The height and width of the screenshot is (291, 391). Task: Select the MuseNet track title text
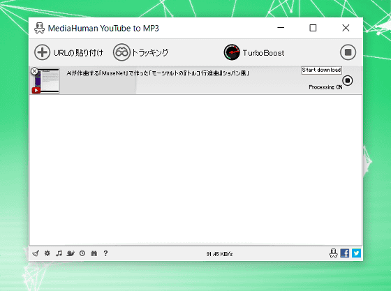point(158,73)
